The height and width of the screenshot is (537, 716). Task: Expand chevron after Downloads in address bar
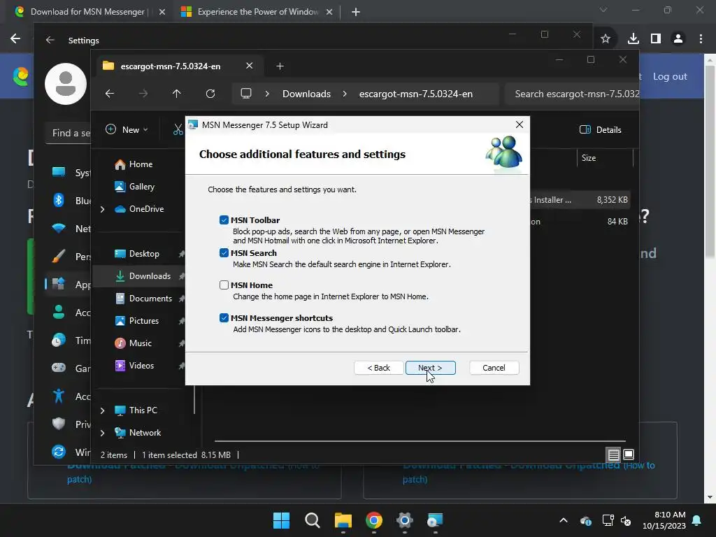(345, 94)
